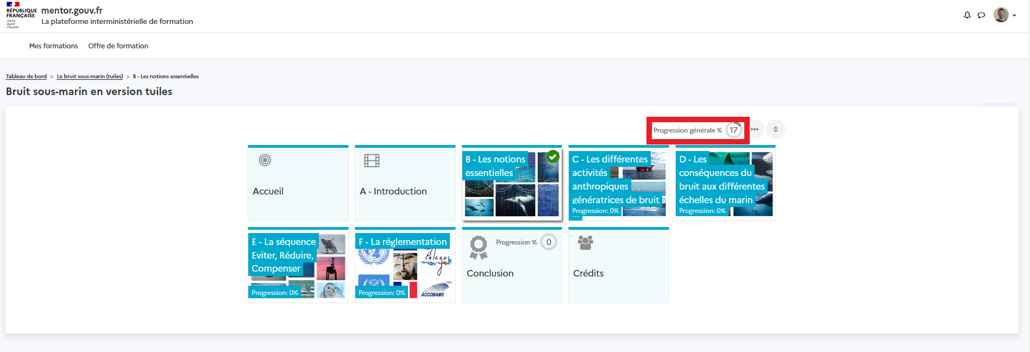This screenshot has width=1030, height=352.
Task: Click the general progression 17 percent indicator
Action: pos(733,130)
